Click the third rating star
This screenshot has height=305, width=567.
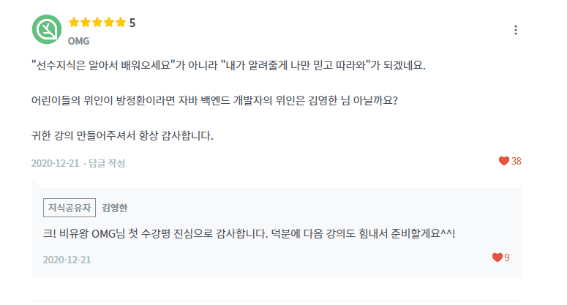pyautogui.click(x=97, y=23)
